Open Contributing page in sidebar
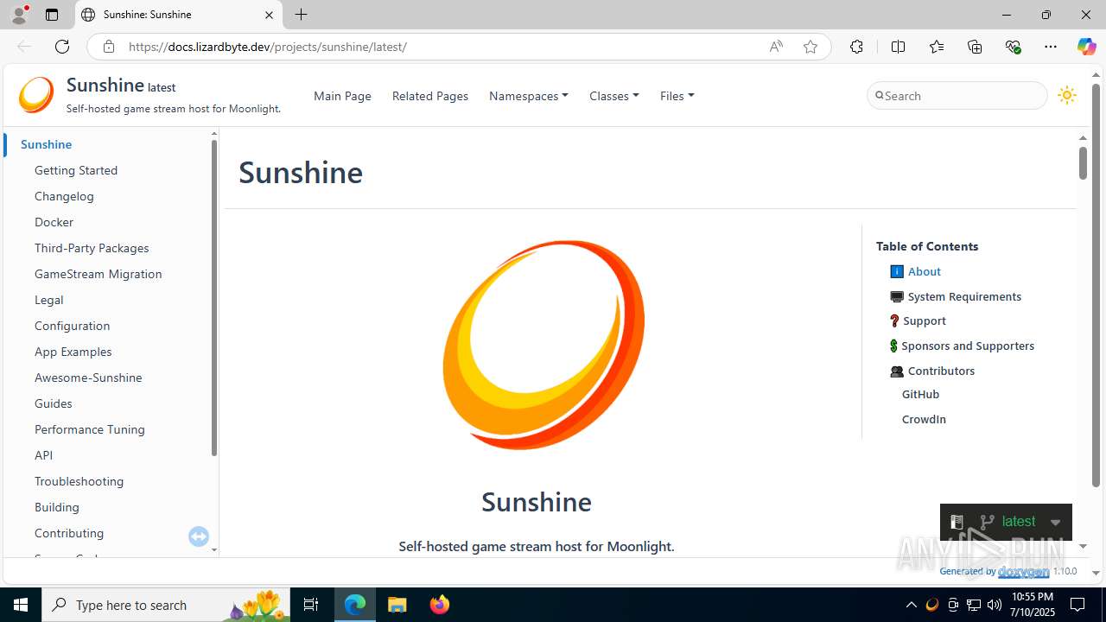1106x622 pixels. (x=69, y=533)
